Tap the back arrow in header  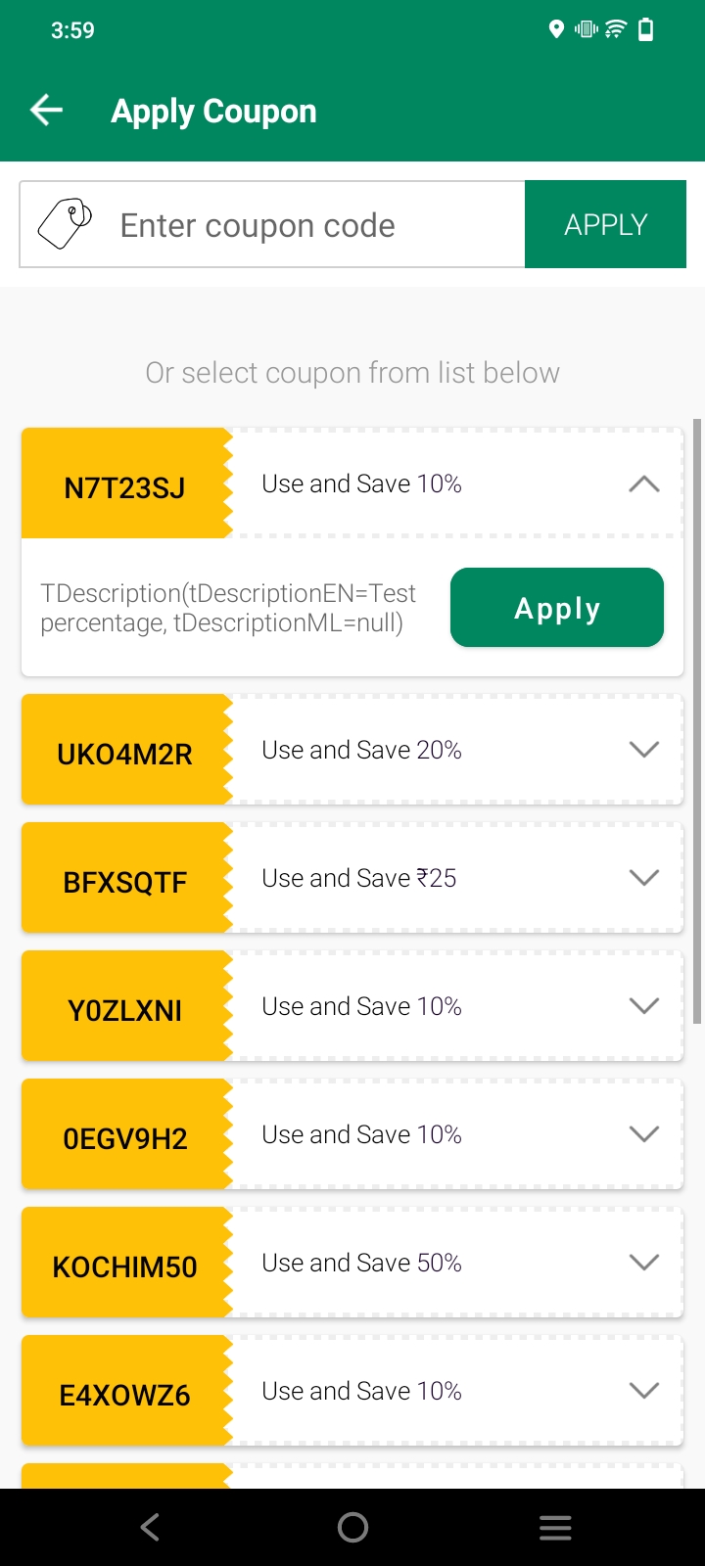coord(47,111)
